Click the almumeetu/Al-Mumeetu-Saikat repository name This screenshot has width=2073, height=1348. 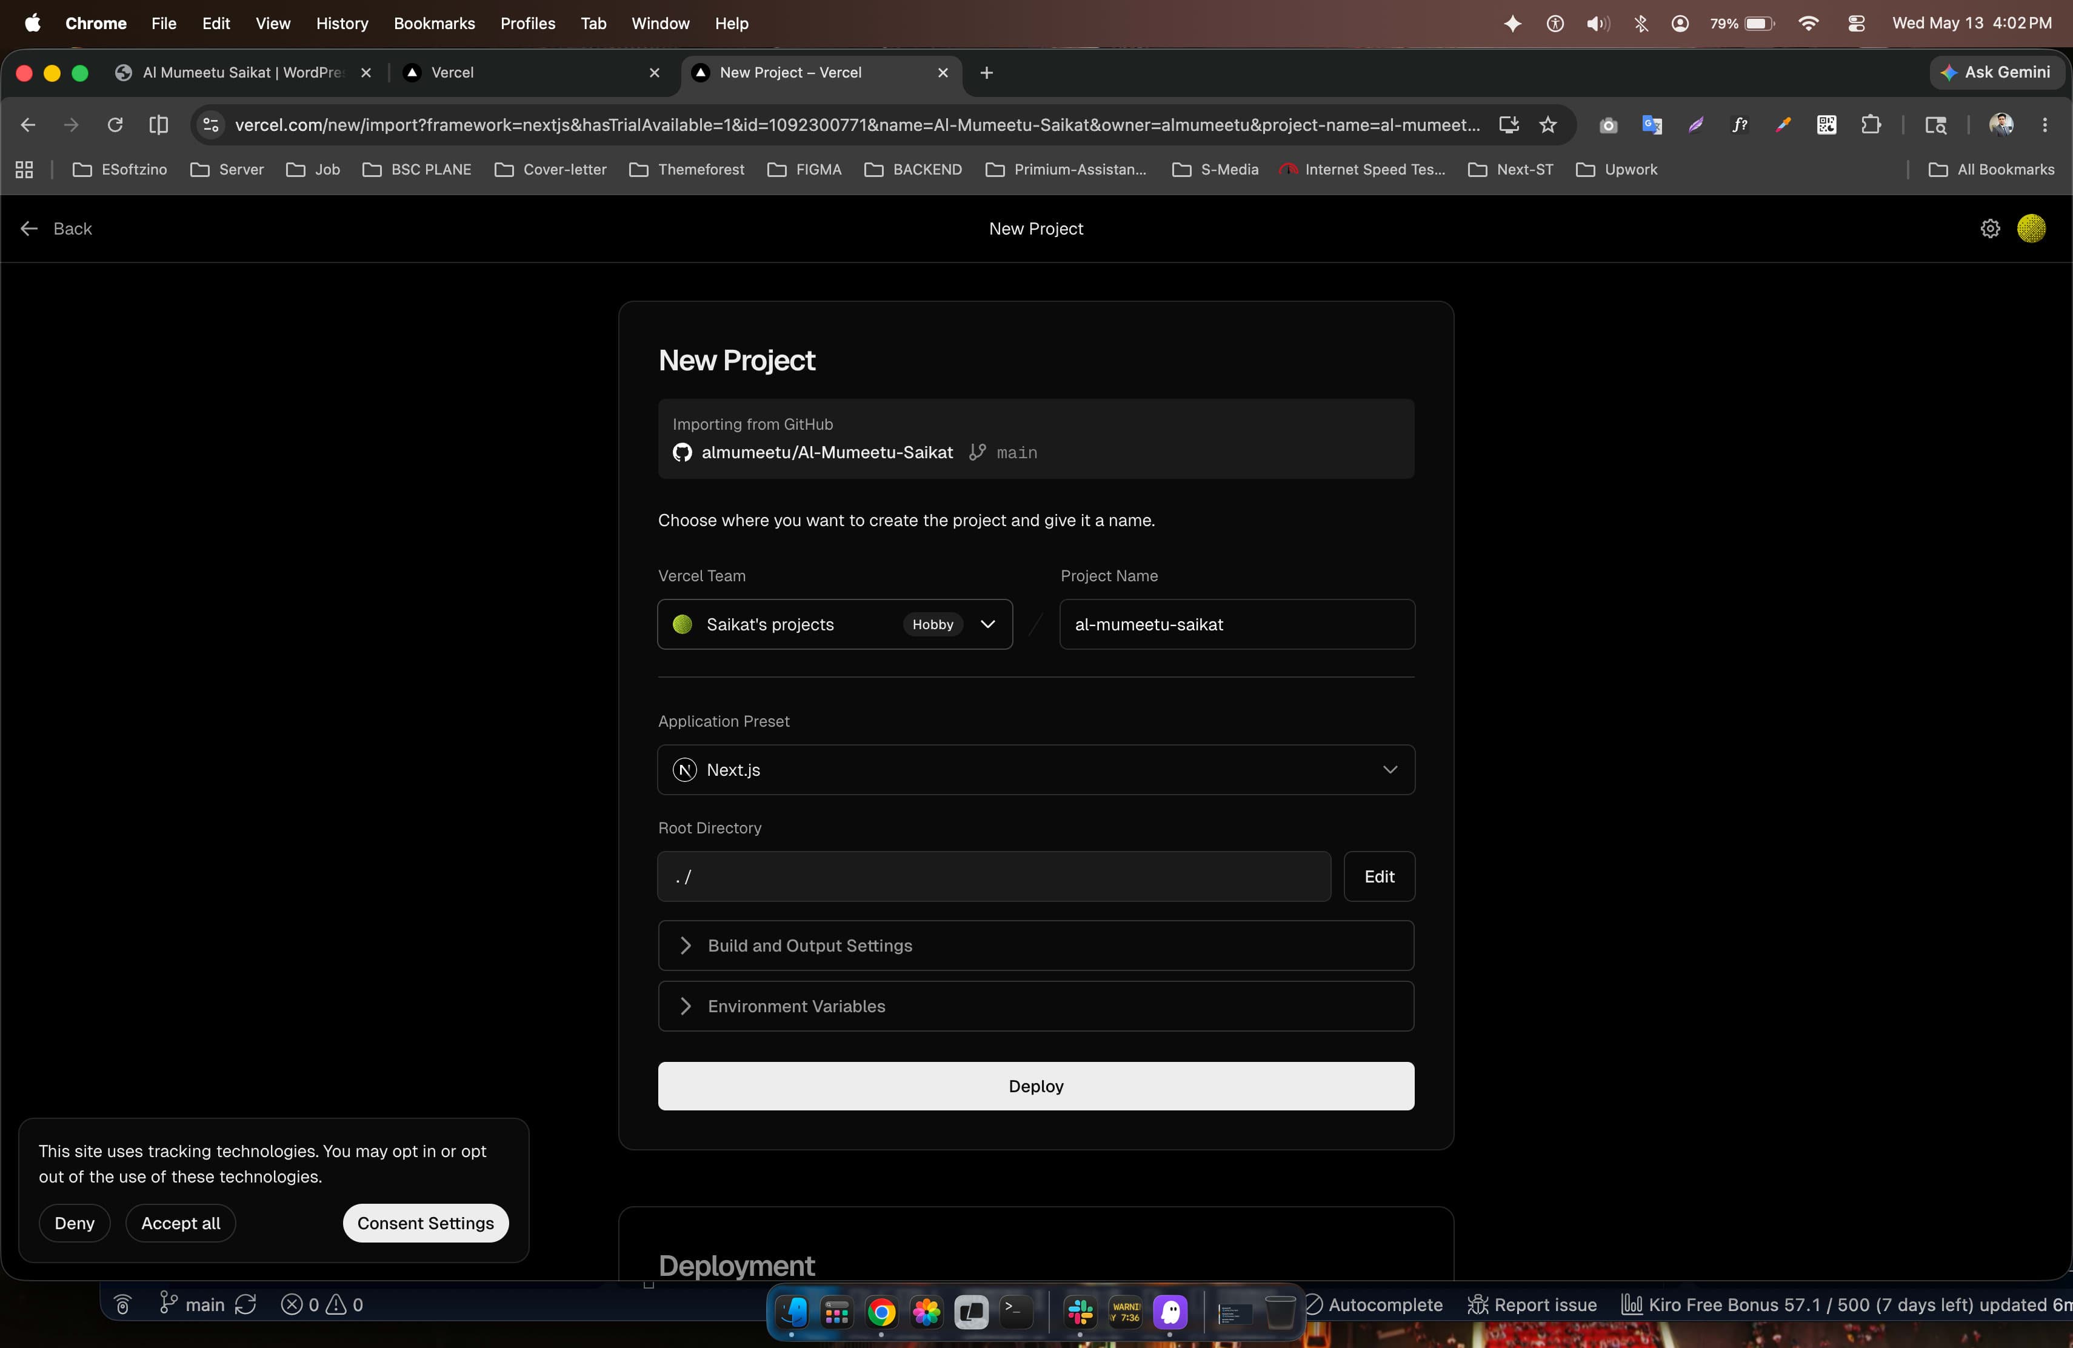tap(827, 453)
